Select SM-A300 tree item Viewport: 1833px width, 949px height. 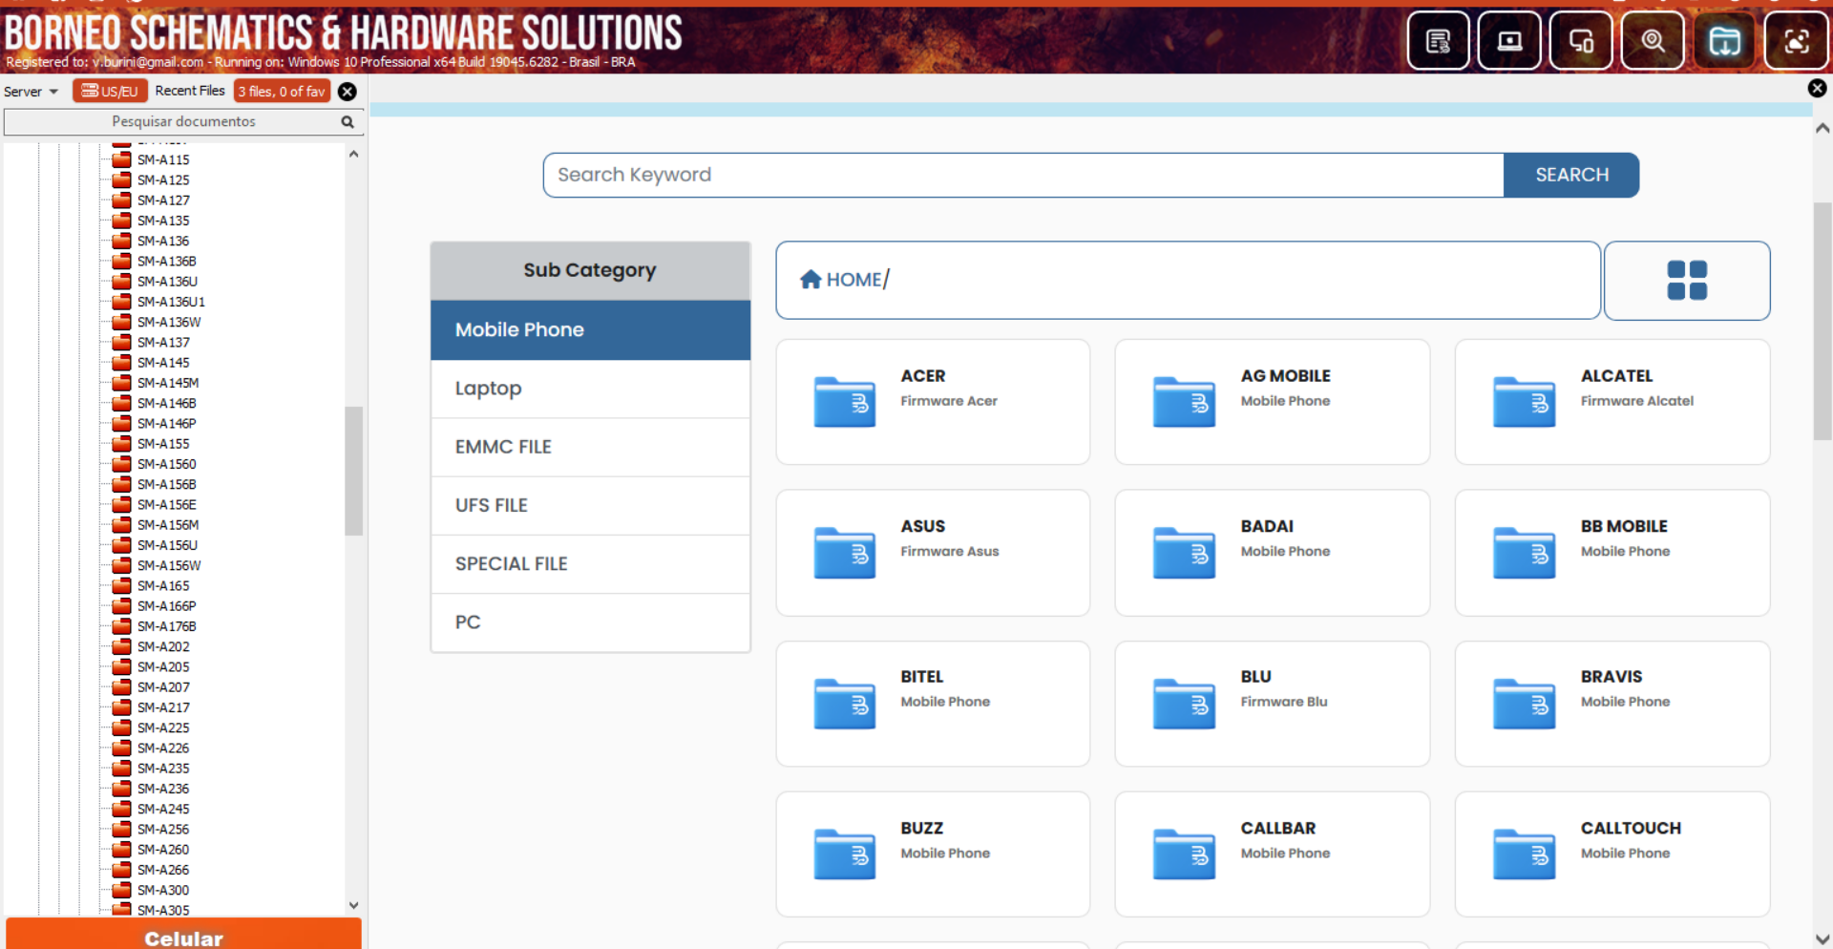point(163,890)
